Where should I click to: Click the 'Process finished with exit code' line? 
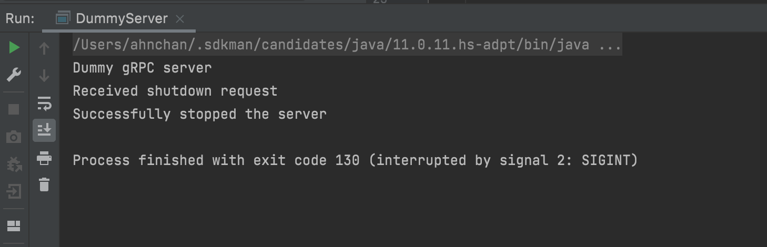pos(355,160)
